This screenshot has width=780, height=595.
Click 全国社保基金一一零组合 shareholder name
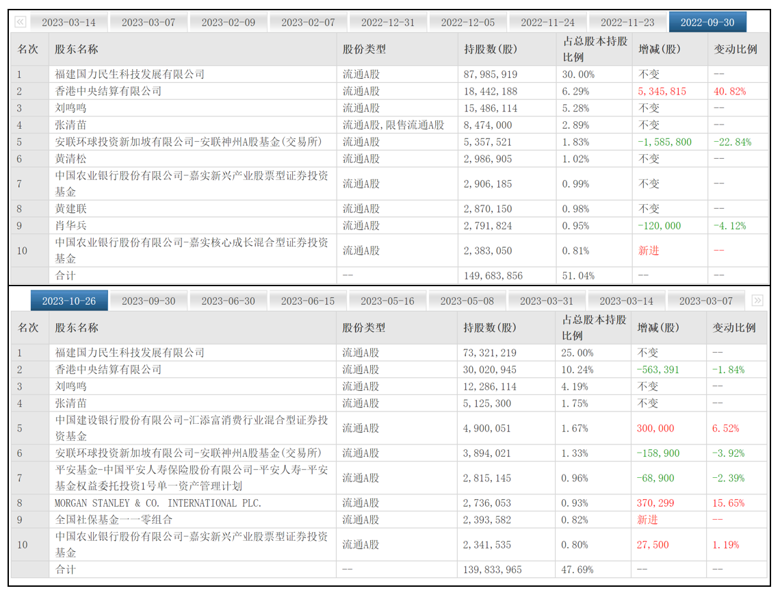coord(114,520)
